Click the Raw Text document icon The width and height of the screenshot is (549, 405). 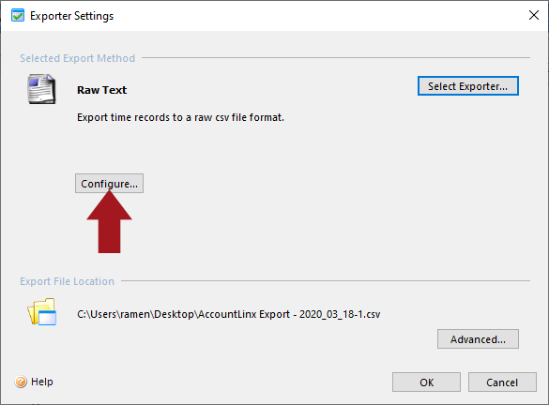point(41,89)
